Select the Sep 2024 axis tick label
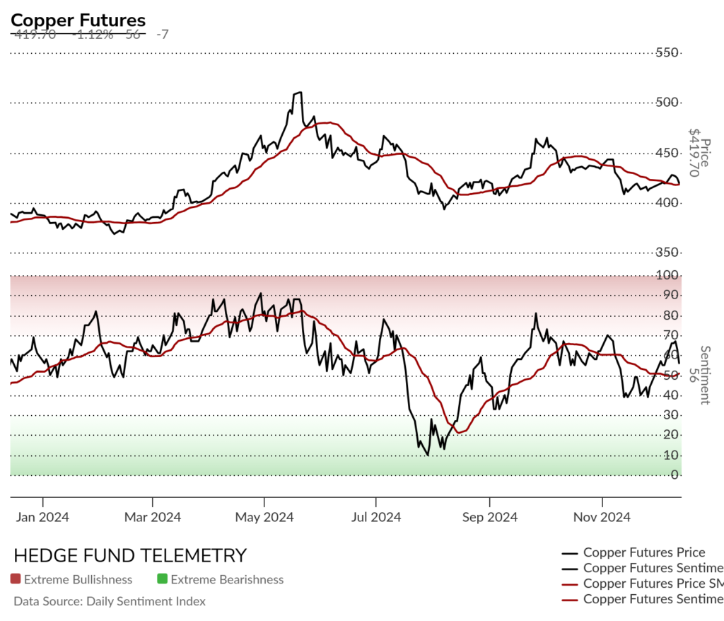The height and width of the screenshot is (621, 724). (489, 516)
